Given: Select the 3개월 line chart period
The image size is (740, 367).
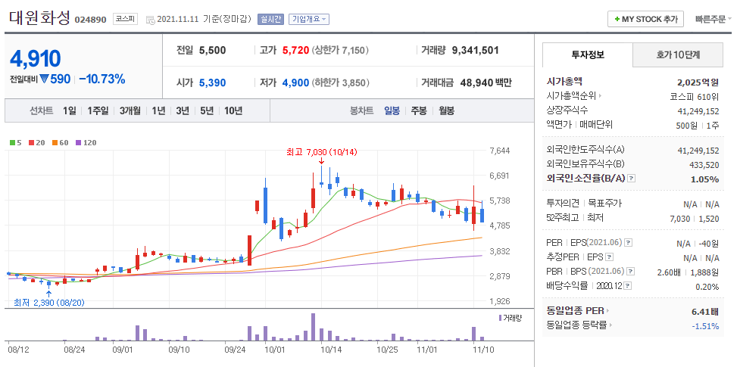Looking at the screenshot, I should click(130, 110).
